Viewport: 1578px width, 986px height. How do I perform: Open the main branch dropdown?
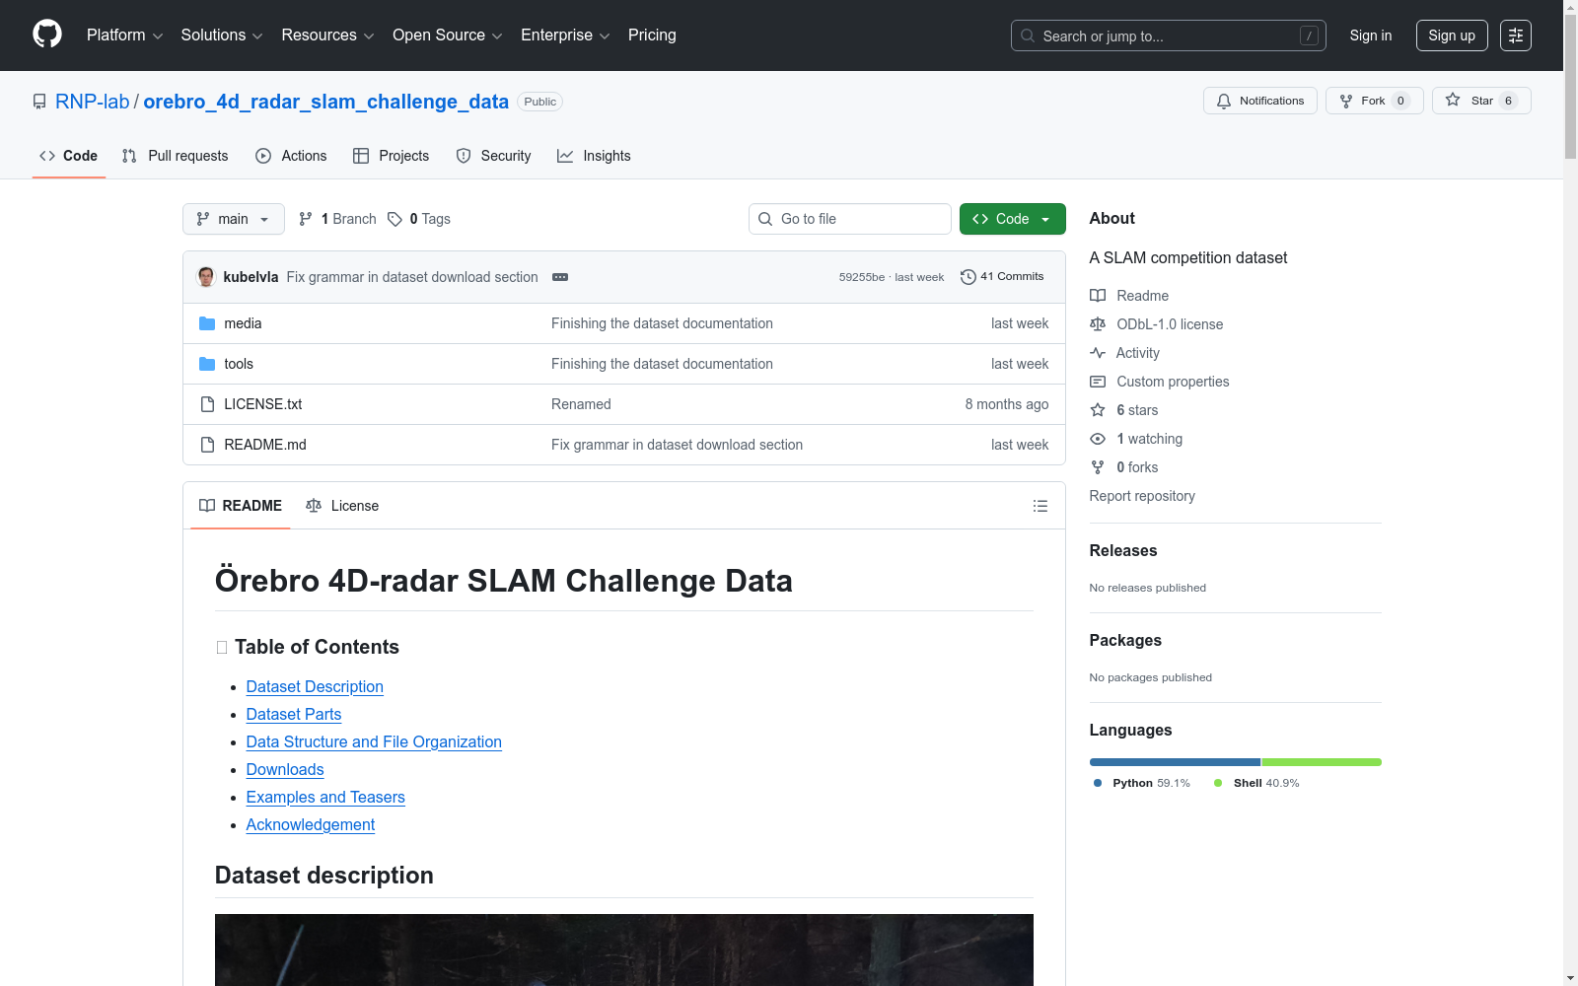(233, 219)
